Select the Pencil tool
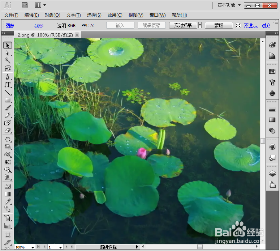 coord(7,115)
